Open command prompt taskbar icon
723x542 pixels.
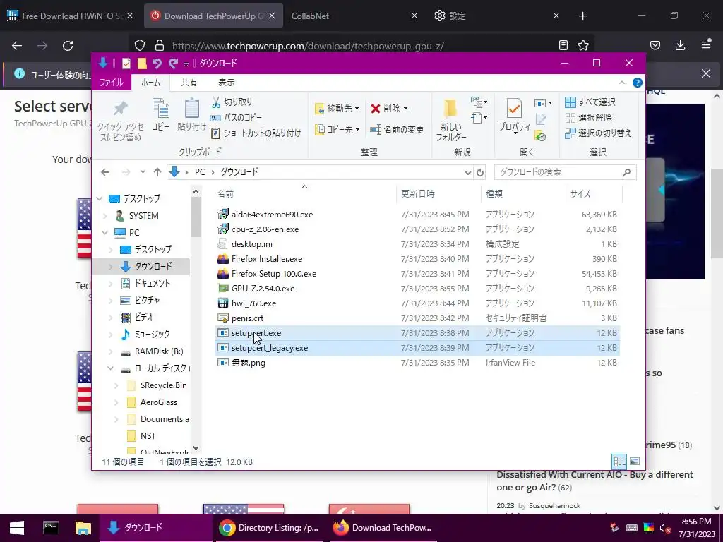pos(51,528)
